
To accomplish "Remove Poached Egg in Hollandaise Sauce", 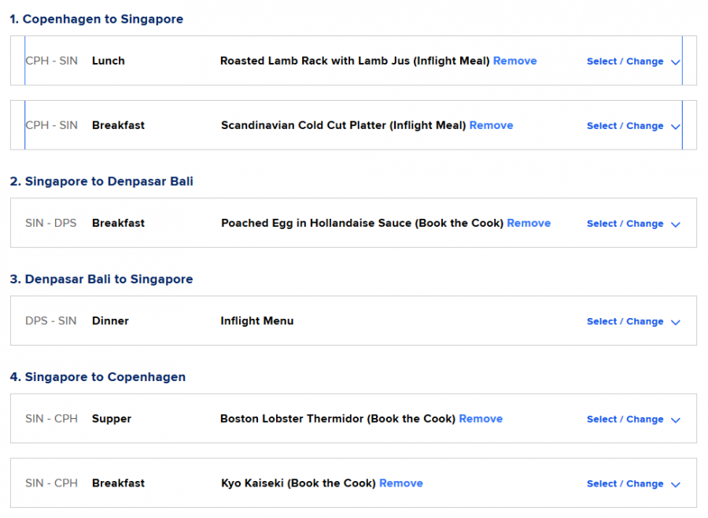I will (529, 223).
